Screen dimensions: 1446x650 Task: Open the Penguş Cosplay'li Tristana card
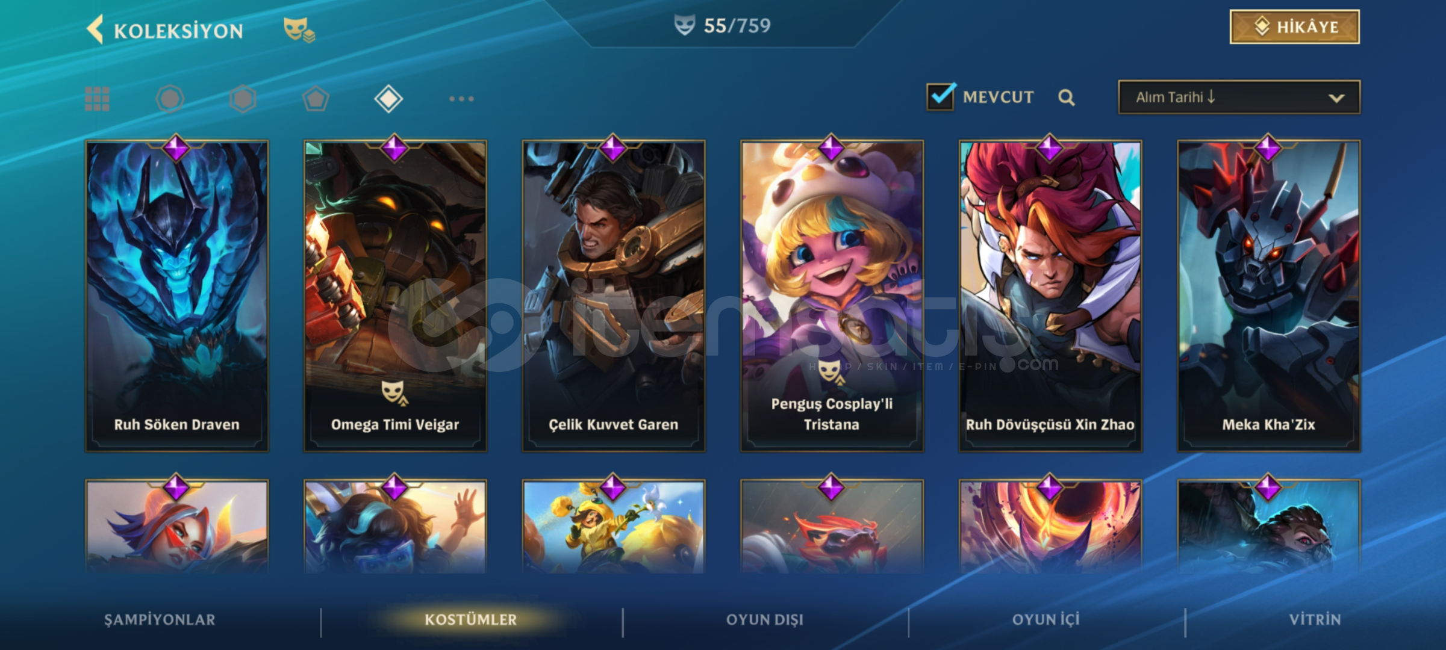click(x=832, y=296)
